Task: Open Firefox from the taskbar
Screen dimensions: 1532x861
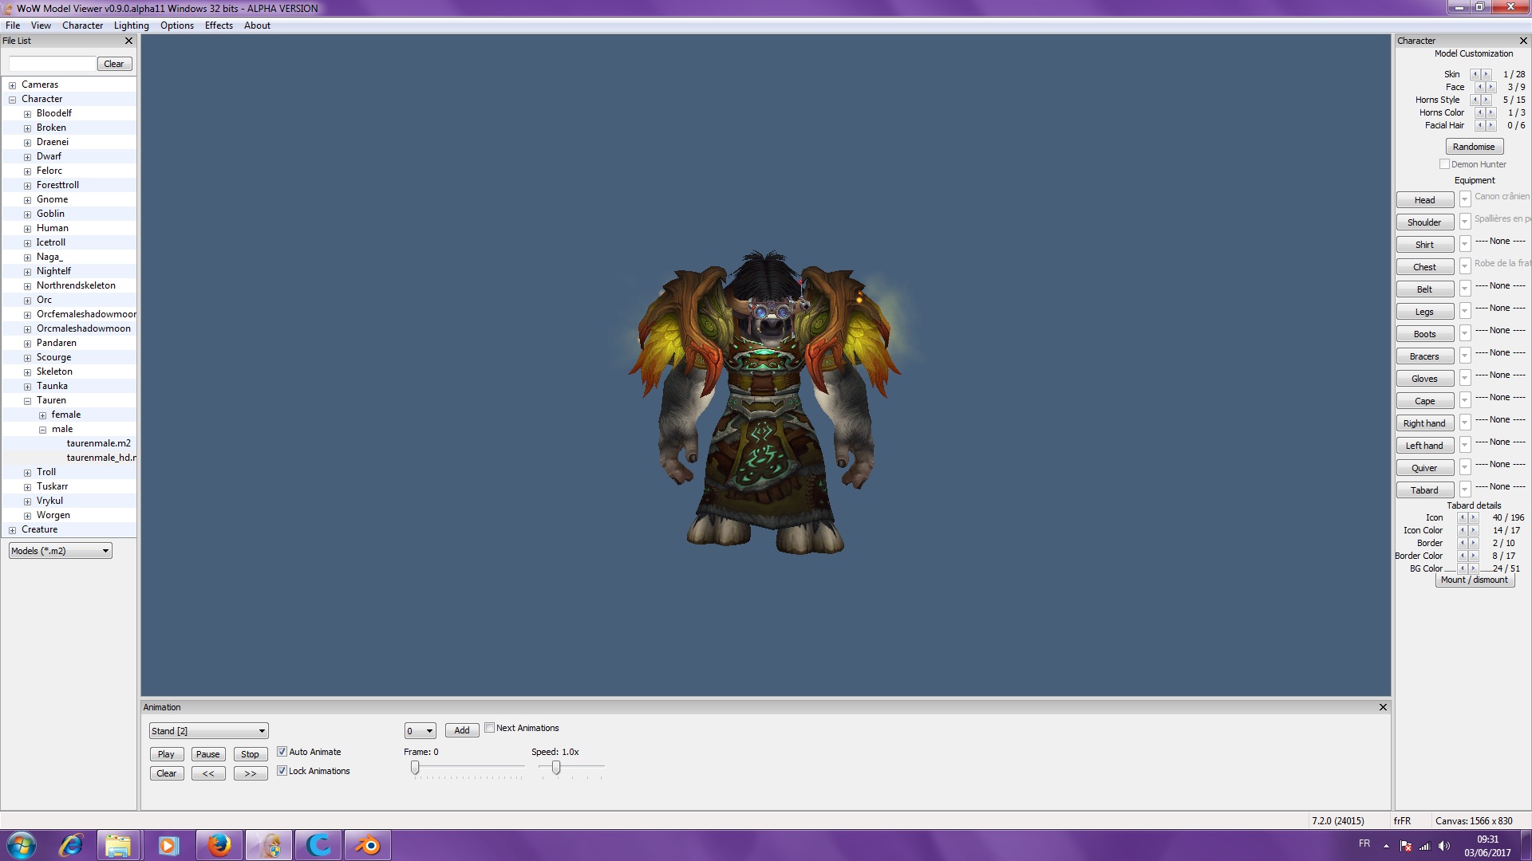Action: (219, 845)
